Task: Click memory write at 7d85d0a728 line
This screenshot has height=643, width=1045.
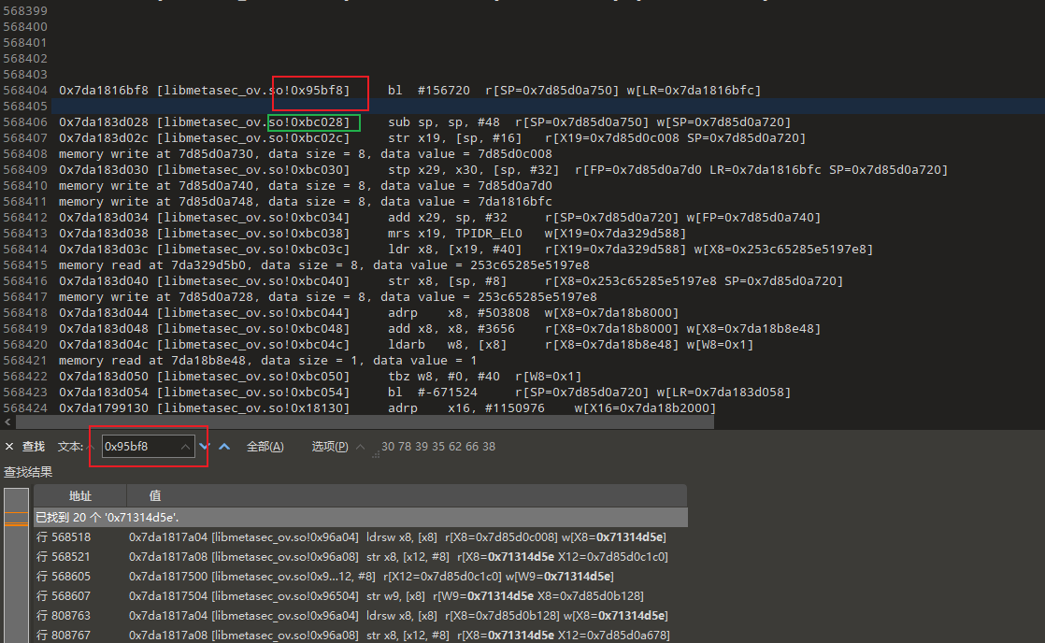Action: [x=328, y=297]
